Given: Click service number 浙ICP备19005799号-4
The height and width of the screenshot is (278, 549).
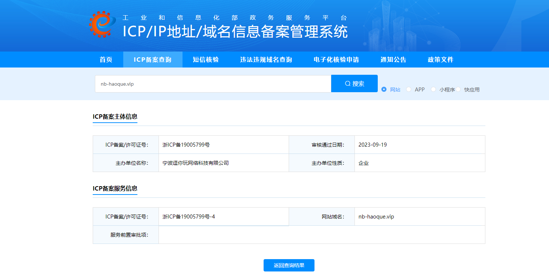Looking at the screenshot, I should coord(189,217).
